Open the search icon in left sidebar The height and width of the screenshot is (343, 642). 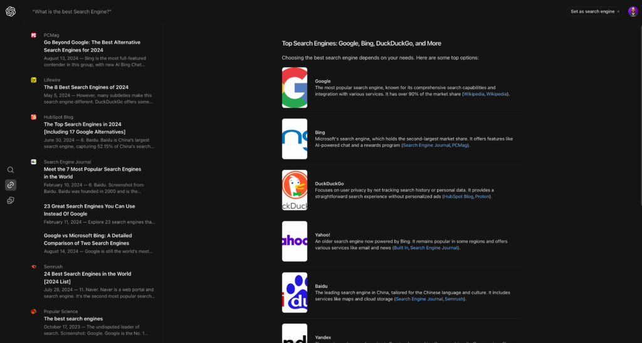point(11,170)
